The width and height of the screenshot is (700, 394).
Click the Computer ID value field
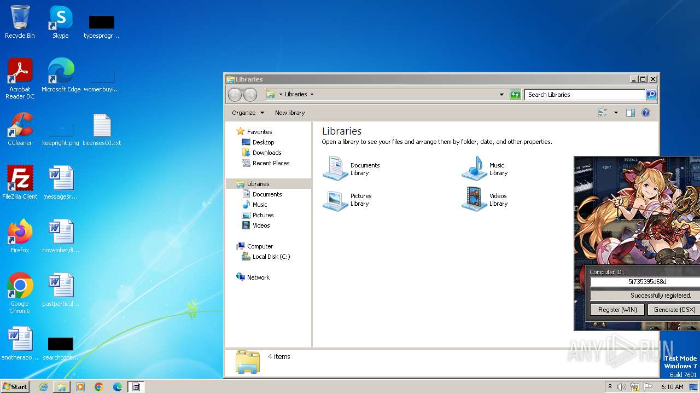coord(645,282)
